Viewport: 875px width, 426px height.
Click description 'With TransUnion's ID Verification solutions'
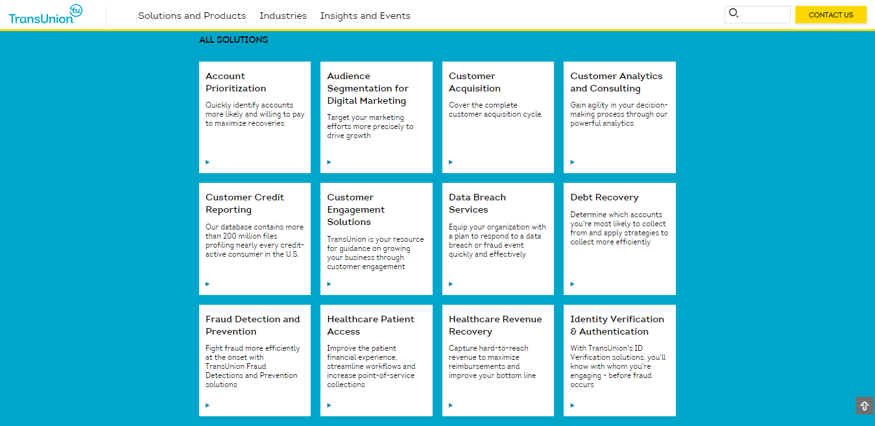tap(617, 366)
